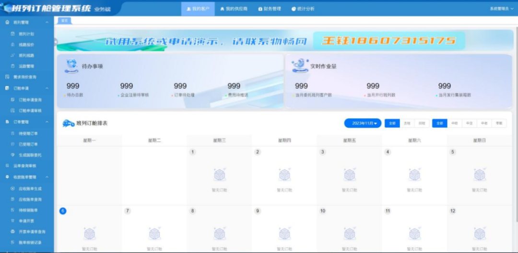518x253 pixels.
Task: Select the 去程 direction filter
Action: (407, 123)
